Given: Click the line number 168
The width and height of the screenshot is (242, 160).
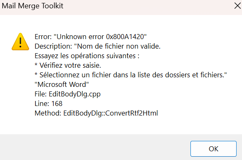Looking at the screenshot, I should coord(57,103).
